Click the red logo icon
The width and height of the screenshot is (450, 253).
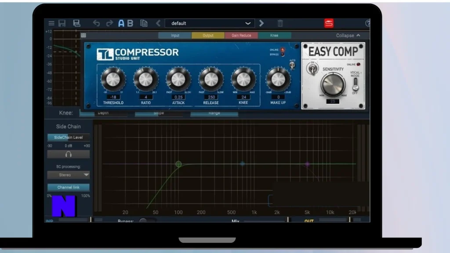(329, 23)
